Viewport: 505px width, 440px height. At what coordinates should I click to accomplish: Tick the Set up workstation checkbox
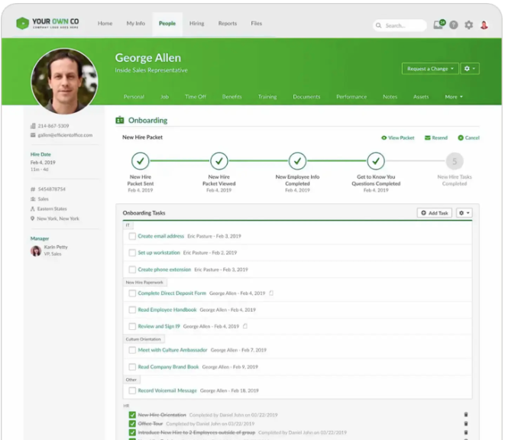pyautogui.click(x=132, y=253)
